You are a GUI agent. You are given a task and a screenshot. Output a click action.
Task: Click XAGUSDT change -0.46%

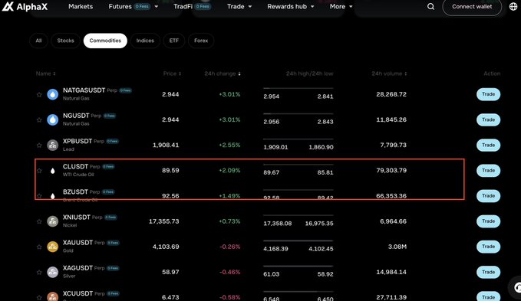[x=229, y=272]
